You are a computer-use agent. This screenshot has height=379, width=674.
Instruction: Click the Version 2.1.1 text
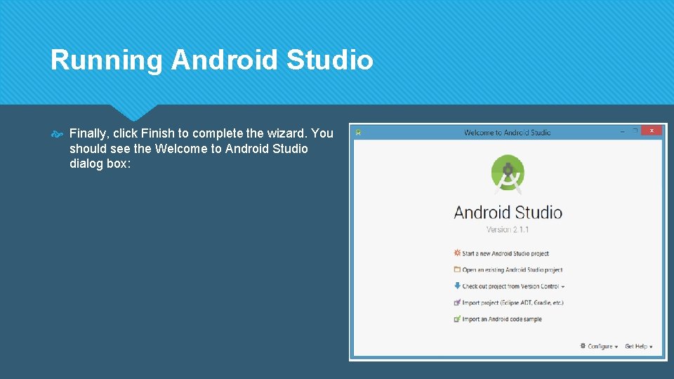(x=508, y=230)
